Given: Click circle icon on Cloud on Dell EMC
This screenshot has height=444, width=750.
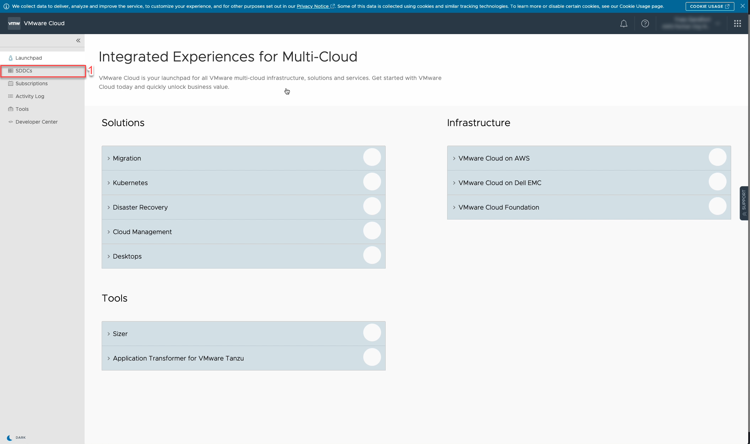Looking at the screenshot, I should click(717, 182).
